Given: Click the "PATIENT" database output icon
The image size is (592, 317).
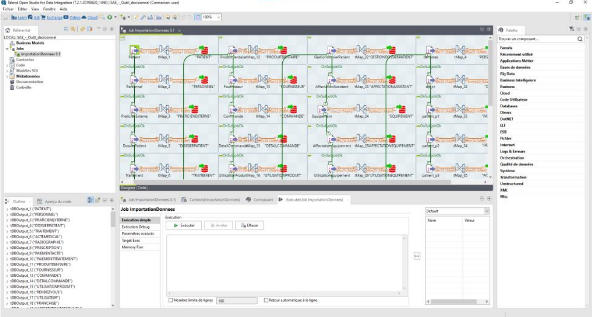Looking at the screenshot, I should pyautogui.click(x=204, y=50).
